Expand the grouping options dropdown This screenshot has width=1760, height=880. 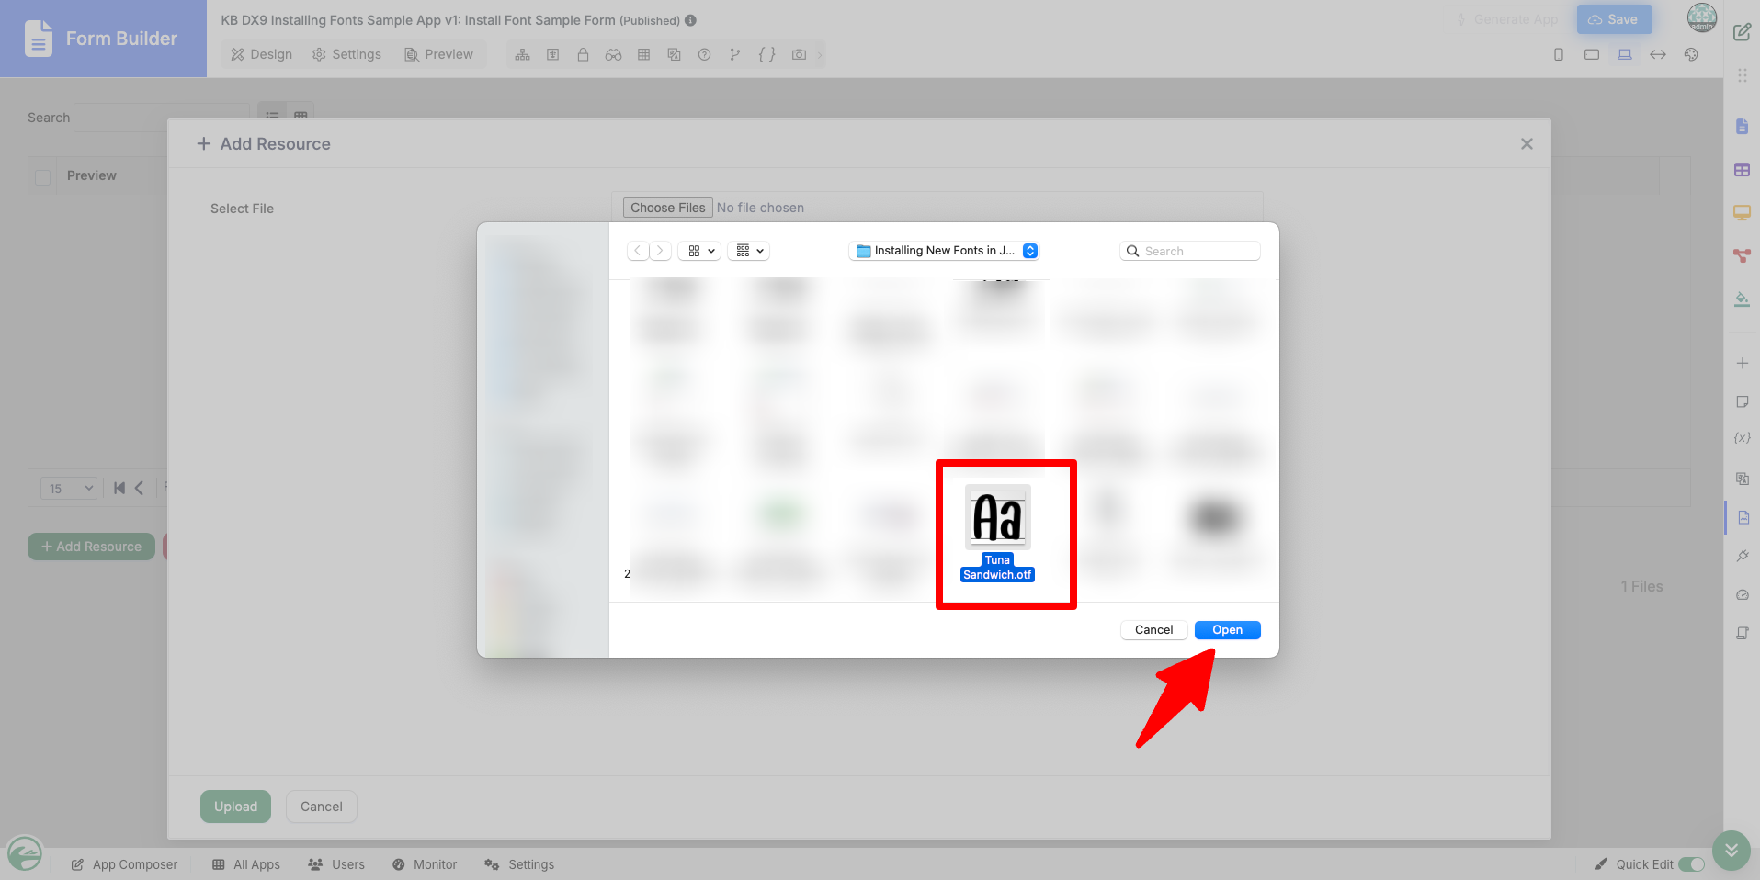point(749,251)
